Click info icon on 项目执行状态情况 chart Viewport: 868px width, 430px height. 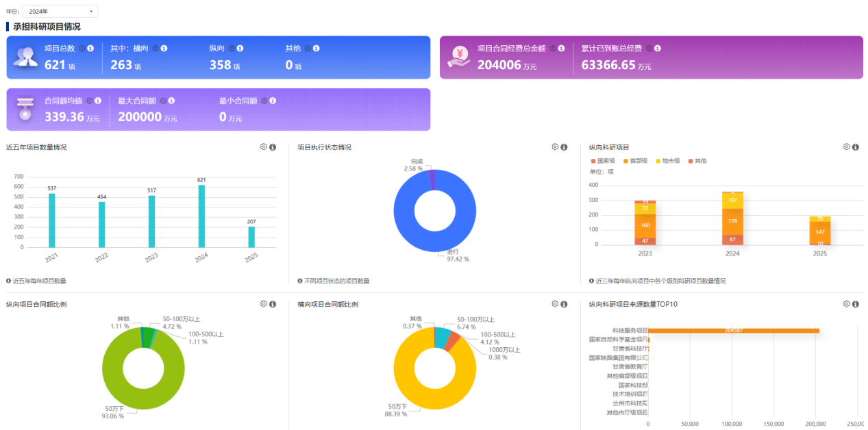pyautogui.click(x=564, y=147)
